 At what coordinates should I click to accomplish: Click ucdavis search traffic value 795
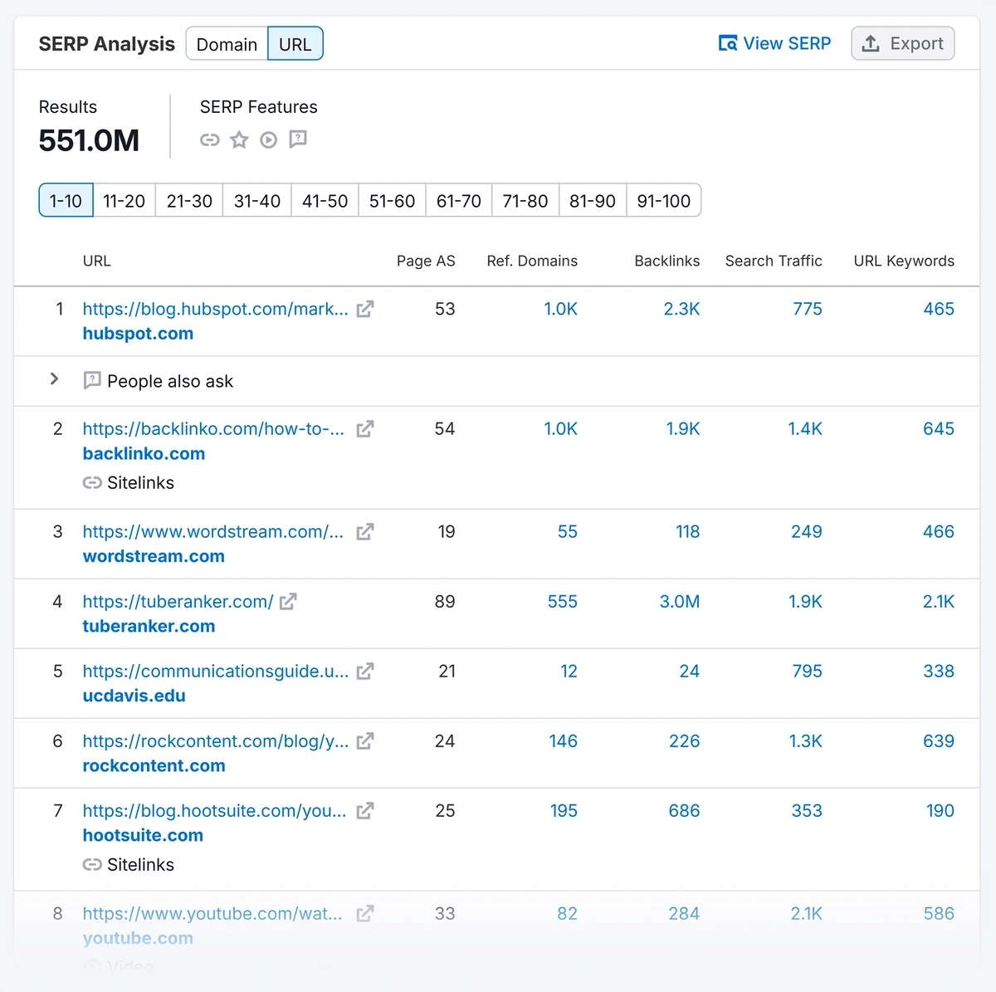807,672
